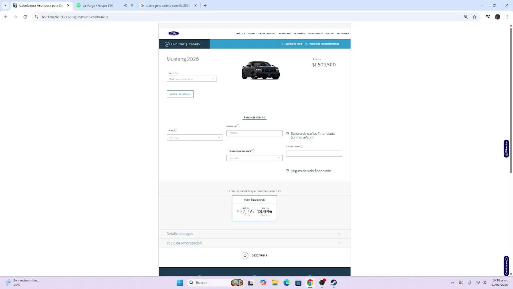
Task: Click the DESCARGAR label
Action: [259, 256]
